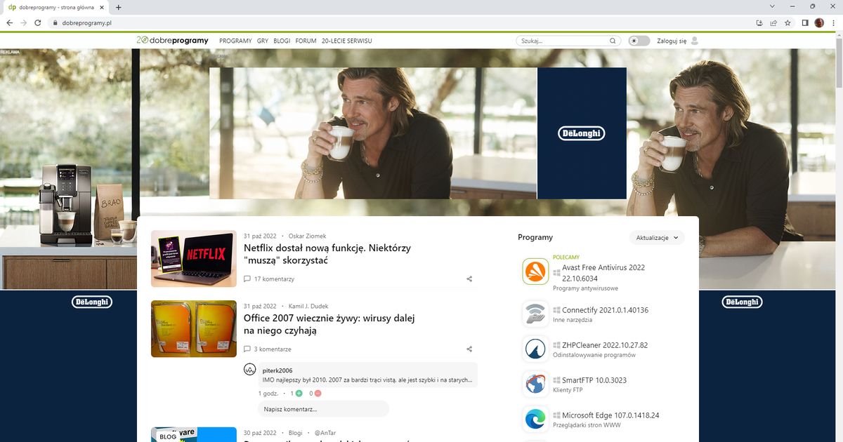
Task: Open the SmartFTP client icon
Action: (x=535, y=384)
